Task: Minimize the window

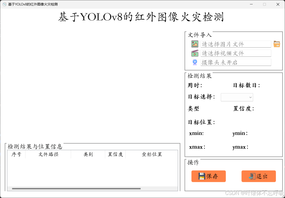Action: tap(251, 4)
